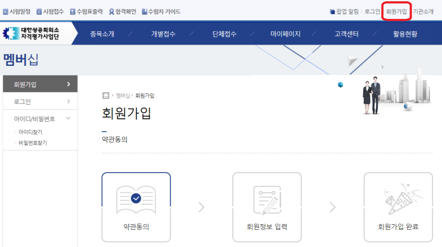Viewport: 442px width, 247px height.
Task: Select 회원가입 in the left sidebar
Action: click(40, 84)
